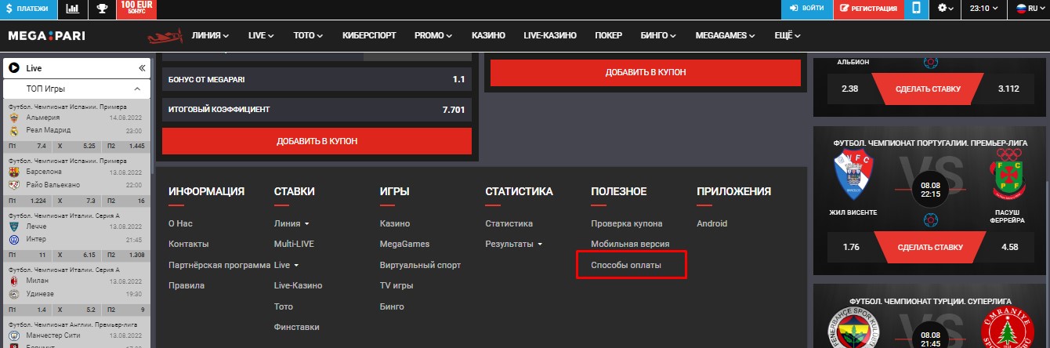The height and width of the screenshot is (348, 1050).
Task: Select П2 odds 1.308 for Лечче–Интер
Action: (125, 256)
